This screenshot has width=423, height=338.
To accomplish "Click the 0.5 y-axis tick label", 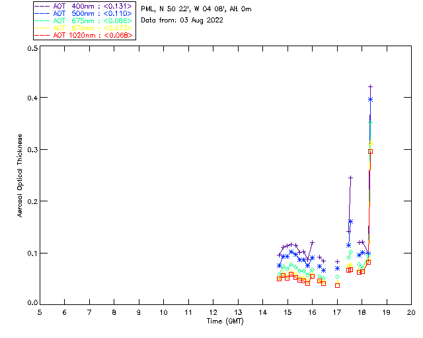I will (32, 48).
